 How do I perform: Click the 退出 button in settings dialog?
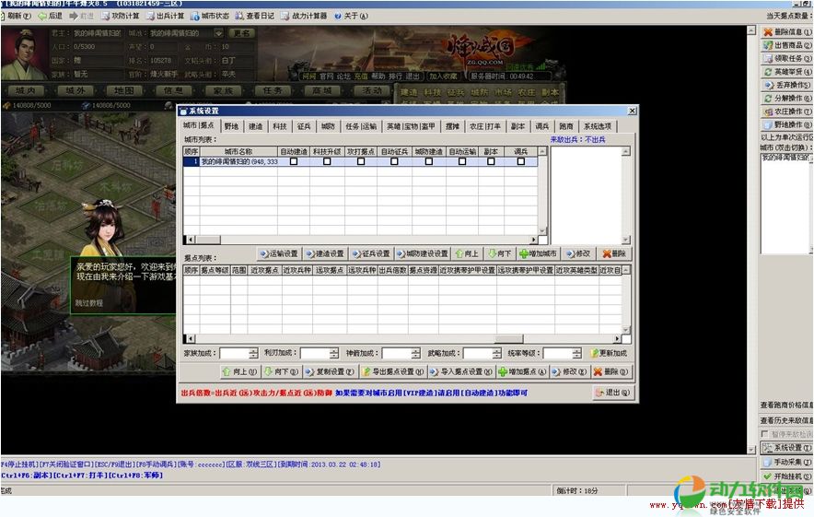(613, 393)
